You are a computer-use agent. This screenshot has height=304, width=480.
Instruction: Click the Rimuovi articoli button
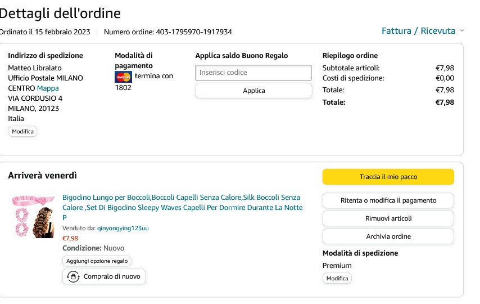[388, 218]
